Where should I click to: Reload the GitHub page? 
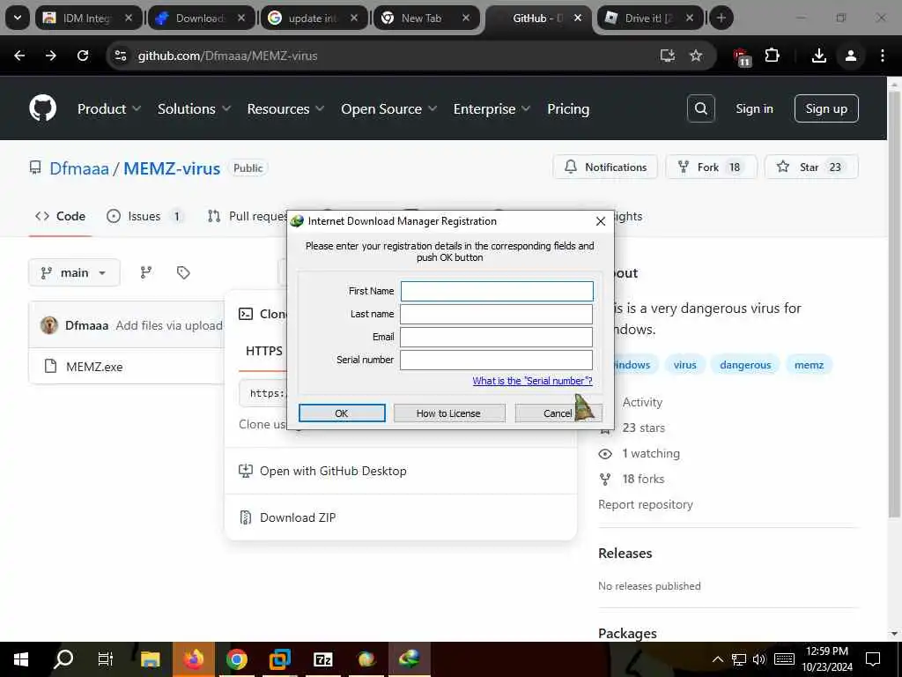click(x=83, y=56)
